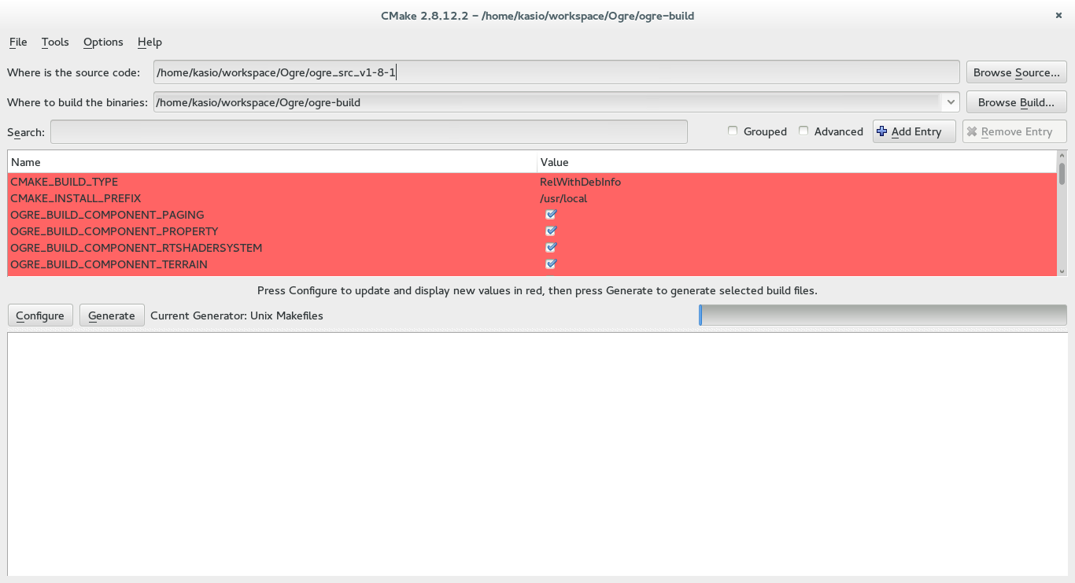Sort by the Name column header

point(272,162)
